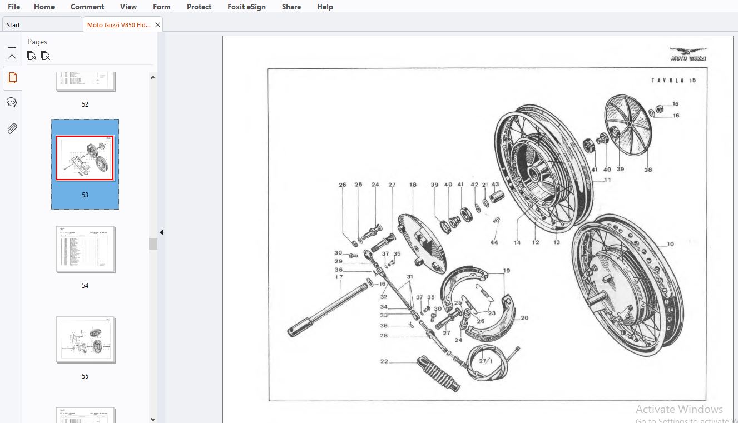Switch to the Start document tab
Image resolution: width=738 pixels, height=423 pixels.
point(42,24)
